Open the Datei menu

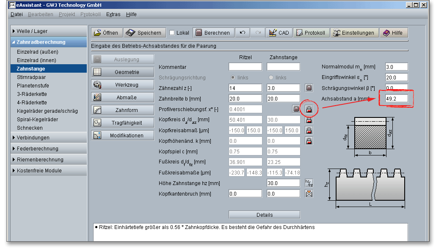tap(17, 14)
